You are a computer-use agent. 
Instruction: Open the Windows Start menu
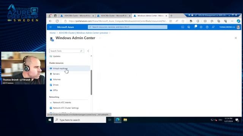50,120
